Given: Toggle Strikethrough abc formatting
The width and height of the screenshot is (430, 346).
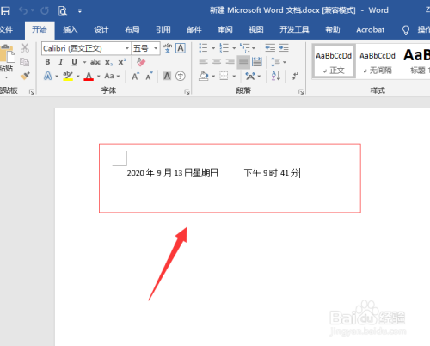Looking at the screenshot, I should point(95,62).
